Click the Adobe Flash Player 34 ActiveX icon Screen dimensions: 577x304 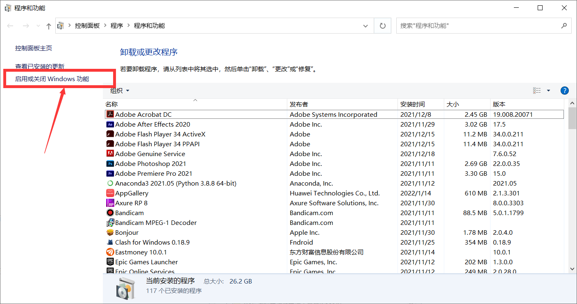pos(110,134)
